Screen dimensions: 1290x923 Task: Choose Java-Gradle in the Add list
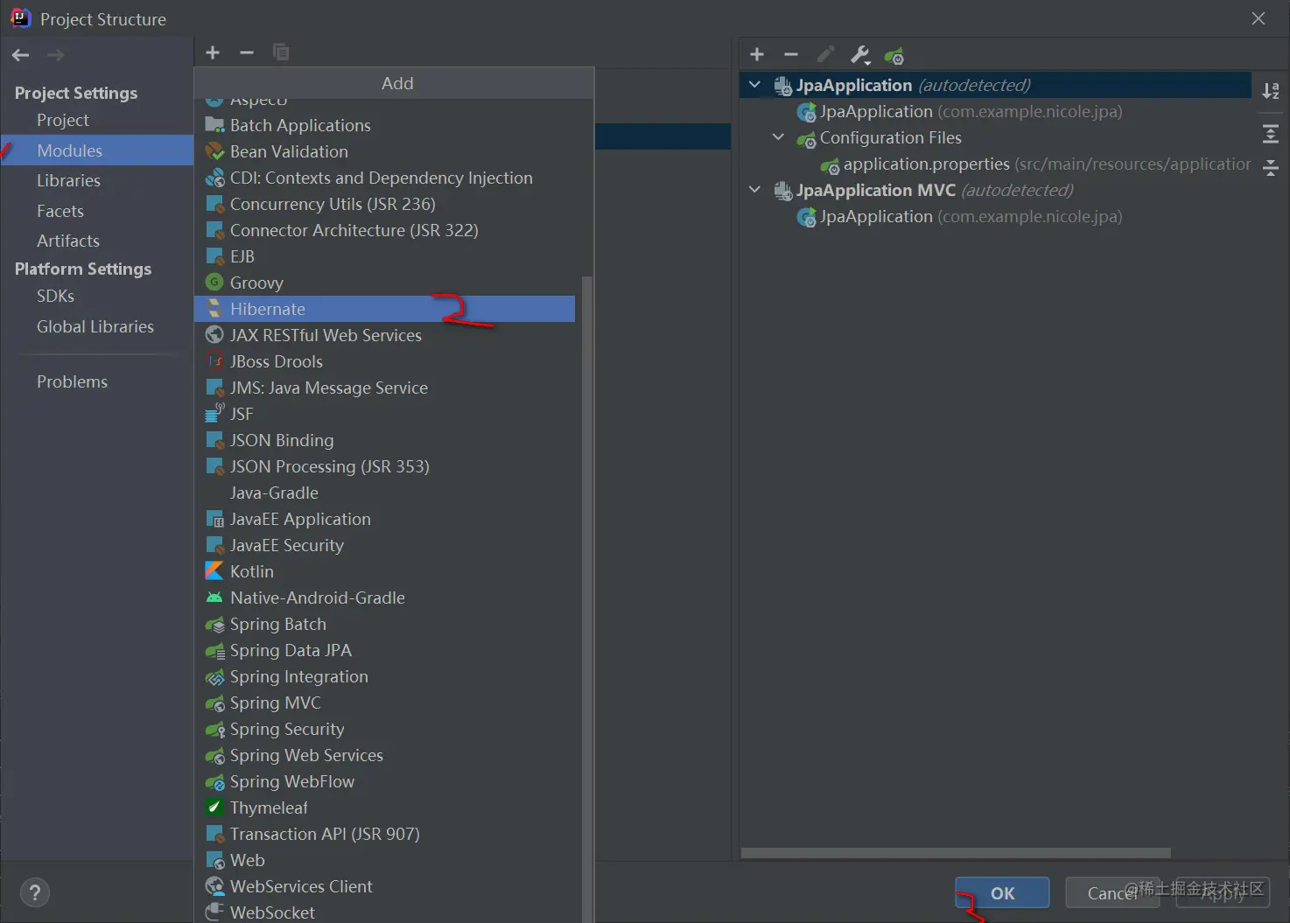coord(384,493)
